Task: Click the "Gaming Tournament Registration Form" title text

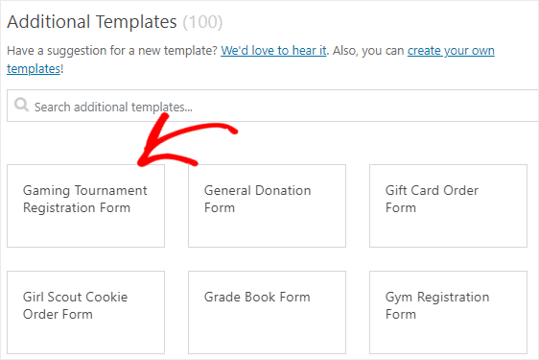Action: coord(85,200)
